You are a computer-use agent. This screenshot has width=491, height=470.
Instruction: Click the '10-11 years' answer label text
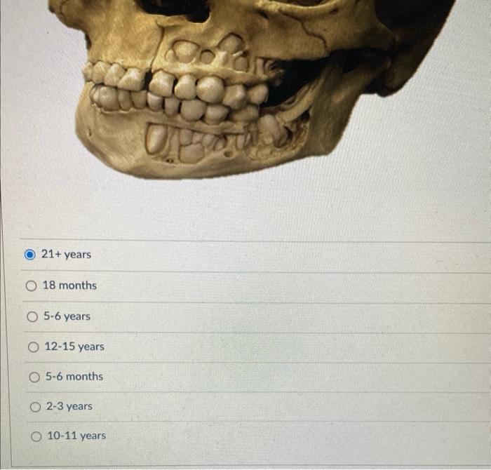(76, 436)
